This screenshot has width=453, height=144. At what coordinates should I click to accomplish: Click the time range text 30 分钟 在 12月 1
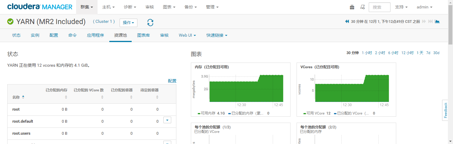pyautogui.click(x=385, y=22)
